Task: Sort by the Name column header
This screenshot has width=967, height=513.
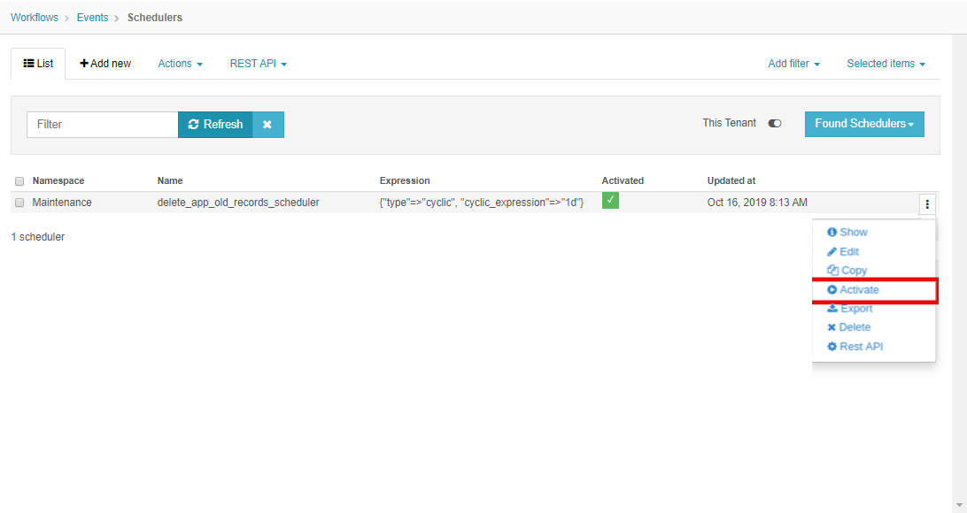Action: pyautogui.click(x=170, y=180)
